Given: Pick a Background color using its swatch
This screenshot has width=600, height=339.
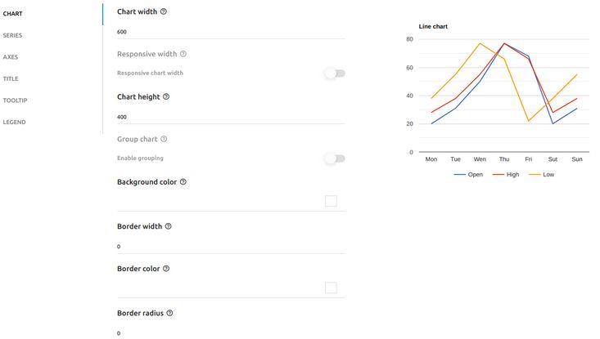Looking at the screenshot, I should (x=331, y=201).
